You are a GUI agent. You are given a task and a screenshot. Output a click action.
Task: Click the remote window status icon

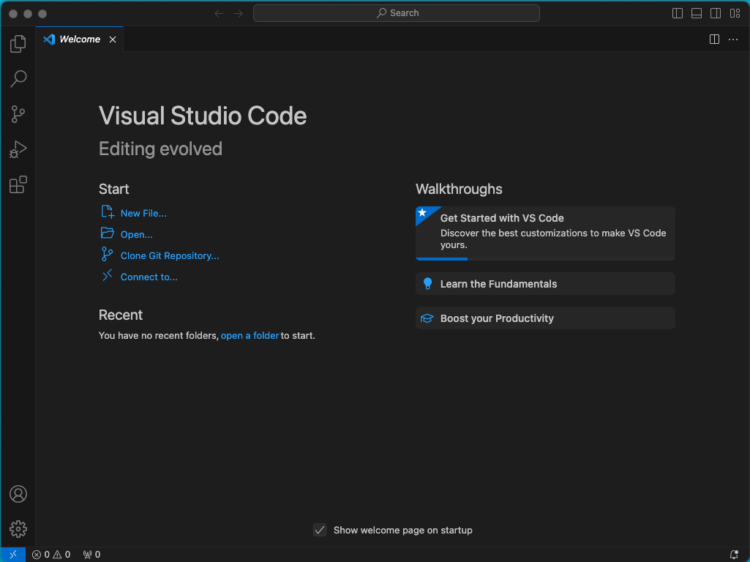tap(13, 555)
